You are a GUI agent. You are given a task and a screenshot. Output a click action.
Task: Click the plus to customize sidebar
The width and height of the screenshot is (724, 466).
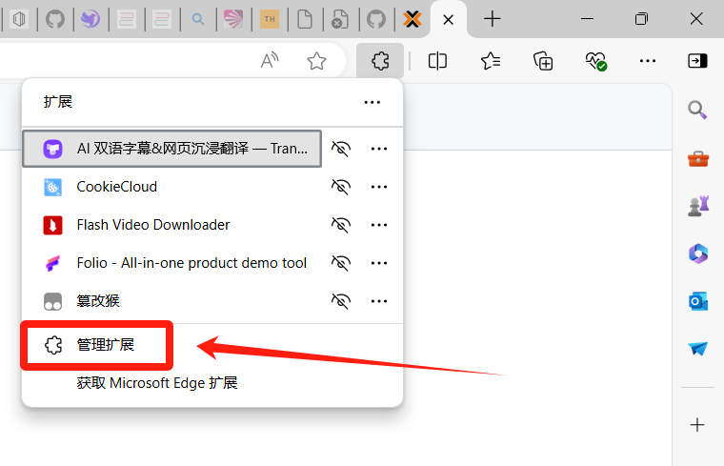(698, 424)
